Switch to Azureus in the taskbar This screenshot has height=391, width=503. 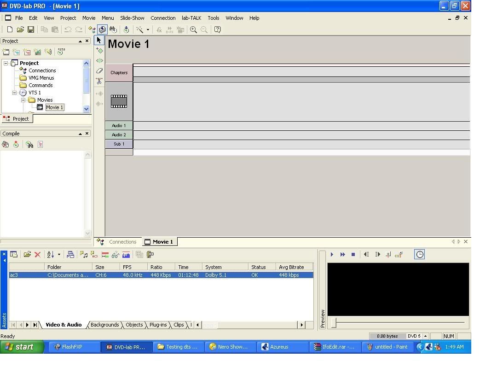[x=282, y=347]
